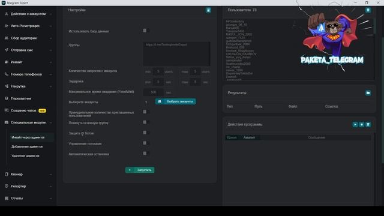Enable Защита от ботов switch
Image resolution: width=384 pixels, height=216 pixels.
pos(146,133)
